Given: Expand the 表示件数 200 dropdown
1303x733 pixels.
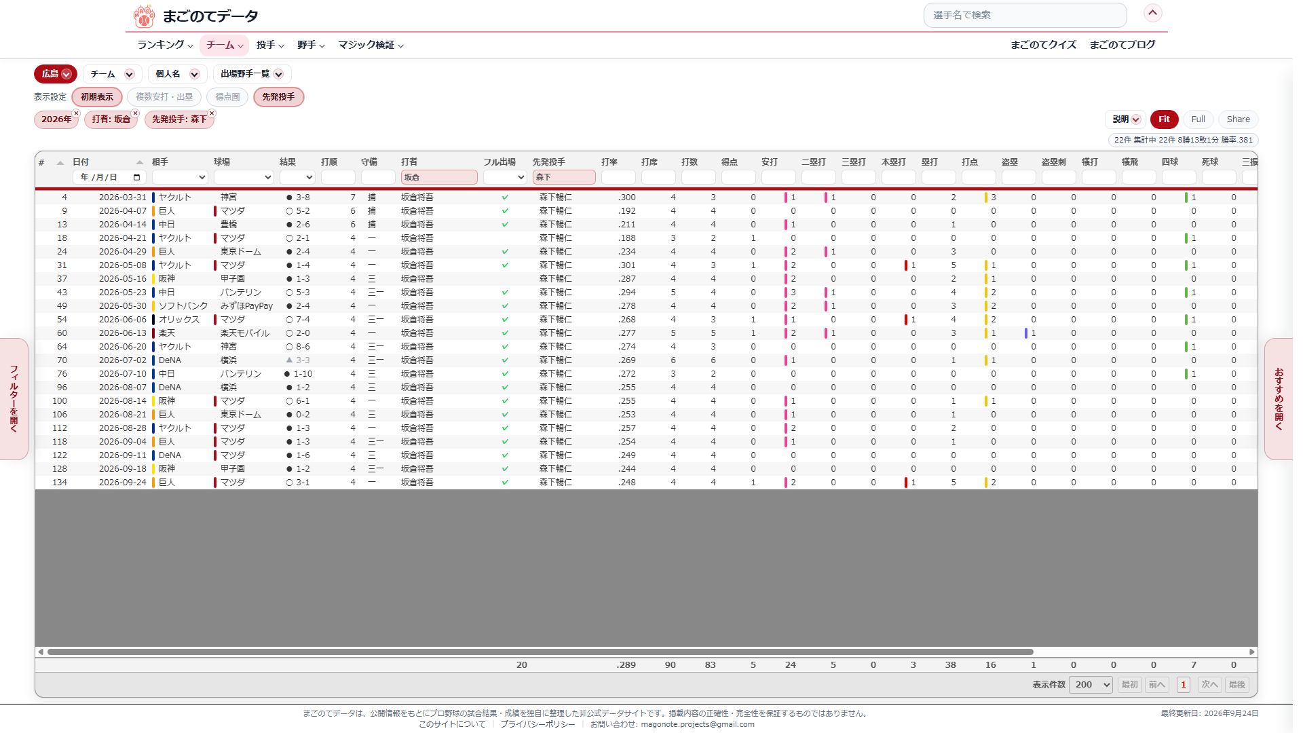Looking at the screenshot, I should click(1091, 684).
